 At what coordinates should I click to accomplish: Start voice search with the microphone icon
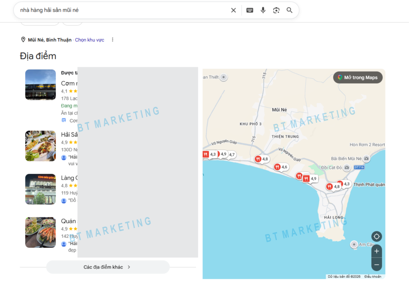263,10
